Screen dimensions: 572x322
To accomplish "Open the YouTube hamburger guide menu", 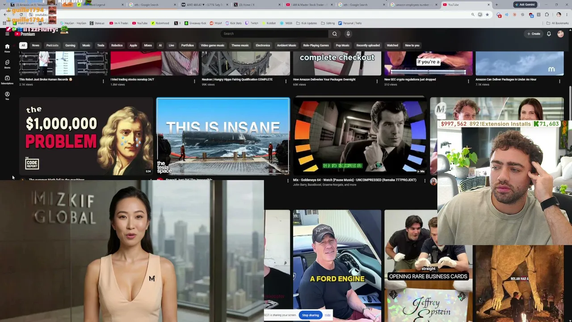I will point(7,34).
